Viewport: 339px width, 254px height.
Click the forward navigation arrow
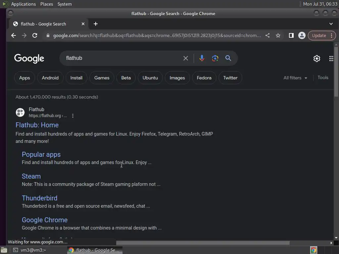point(24,35)
